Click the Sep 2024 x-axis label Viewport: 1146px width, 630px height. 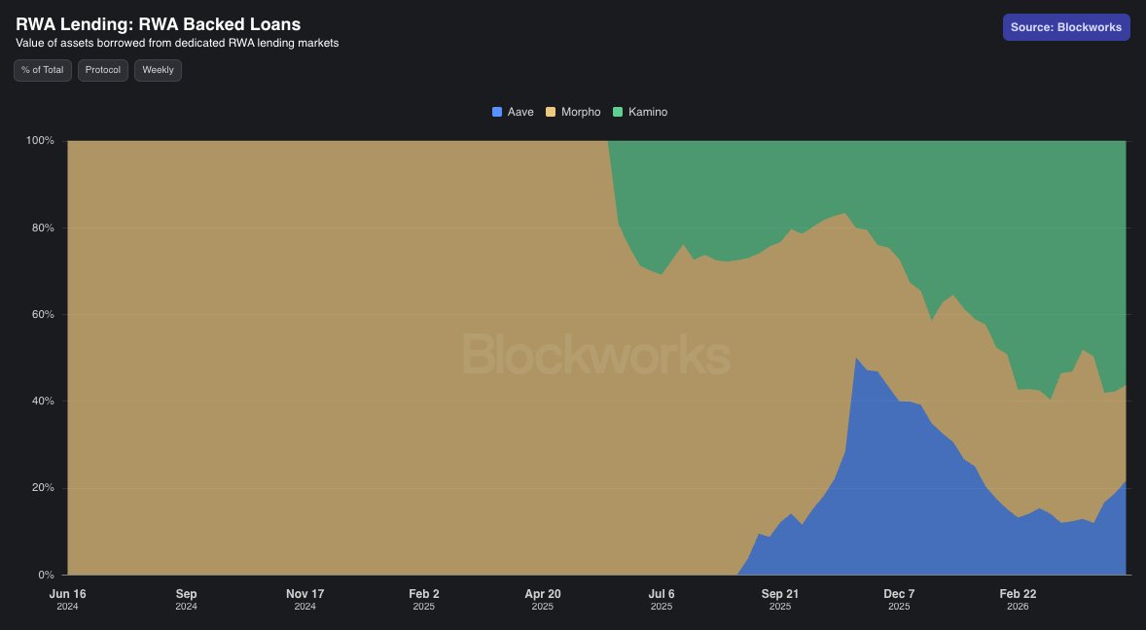coord(187,599)
